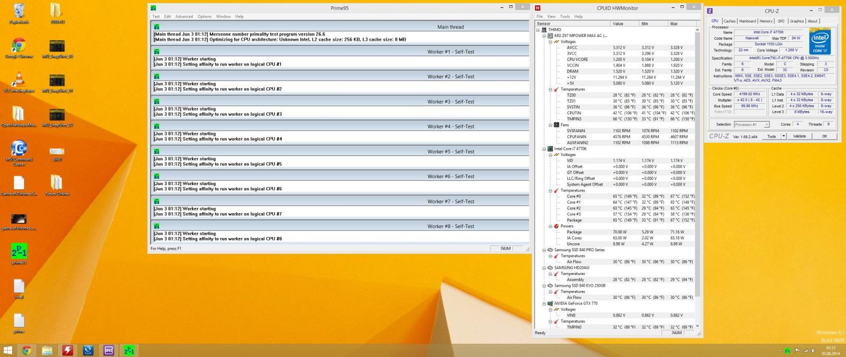The width and height of the screenshot is (846, 357).
Task: Select the MSI_SnapShot_01 image file
Action: 57,83
